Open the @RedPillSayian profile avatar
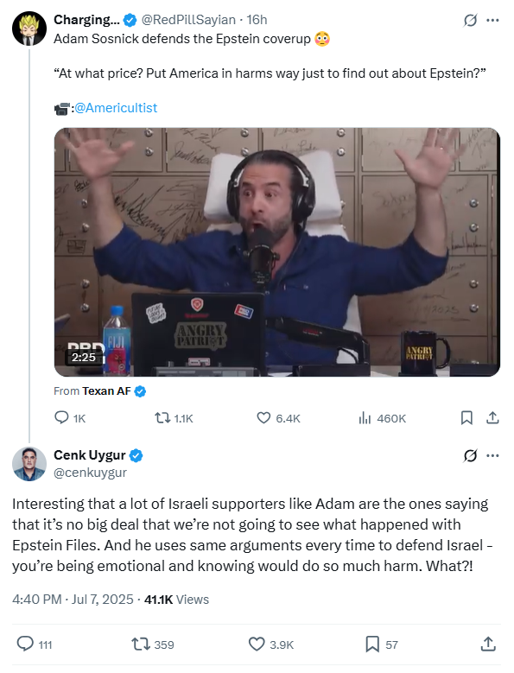This screenshot has width=514, height=673. pos(29,29)
